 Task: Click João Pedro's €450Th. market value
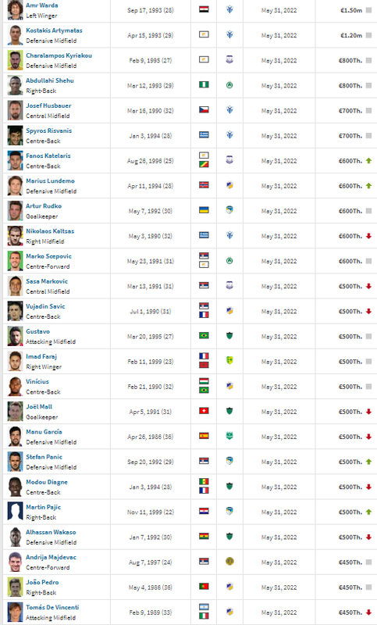click(350, 587)
